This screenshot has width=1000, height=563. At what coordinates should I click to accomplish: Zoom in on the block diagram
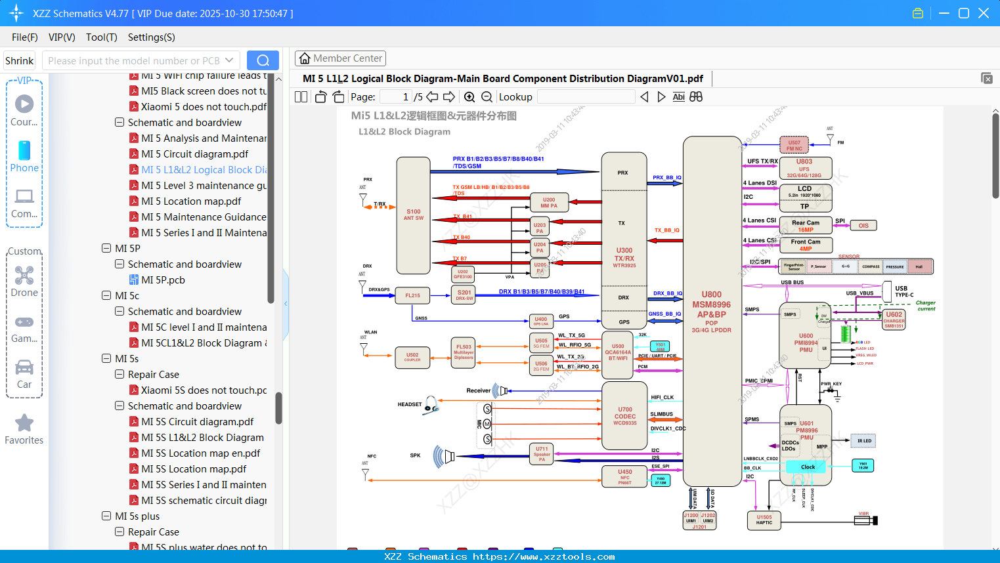tap(469, 96)
